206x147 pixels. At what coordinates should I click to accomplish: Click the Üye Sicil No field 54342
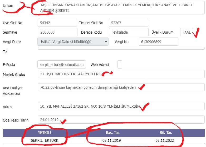(x=57, y=23)
